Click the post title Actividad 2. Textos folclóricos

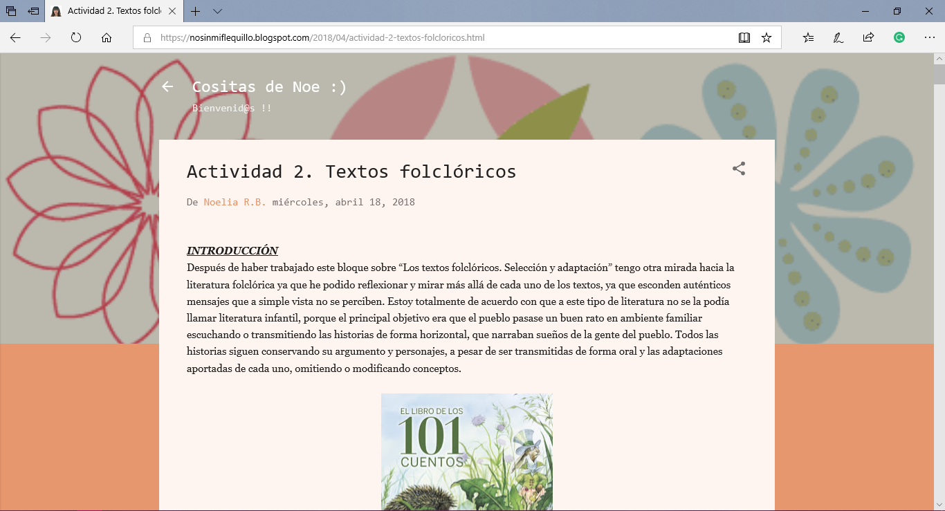coord(351,171)
